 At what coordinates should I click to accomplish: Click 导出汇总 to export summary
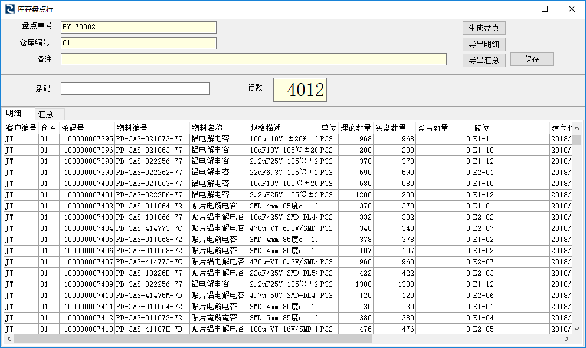(x=483, y=60)
